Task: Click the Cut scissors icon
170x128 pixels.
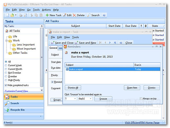Action: [x=32, y=15]
